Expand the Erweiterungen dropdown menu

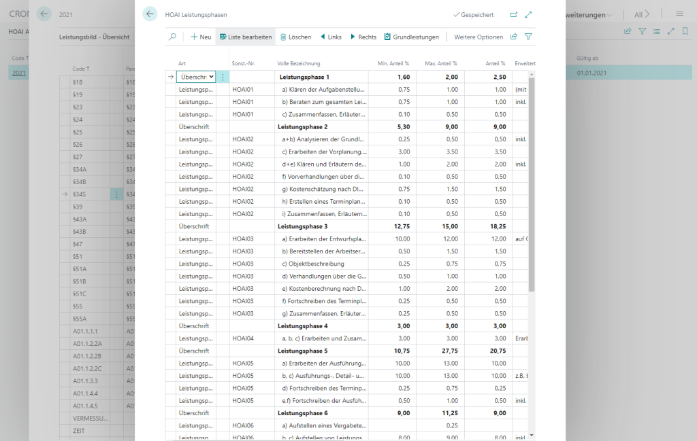pos(589,15)
